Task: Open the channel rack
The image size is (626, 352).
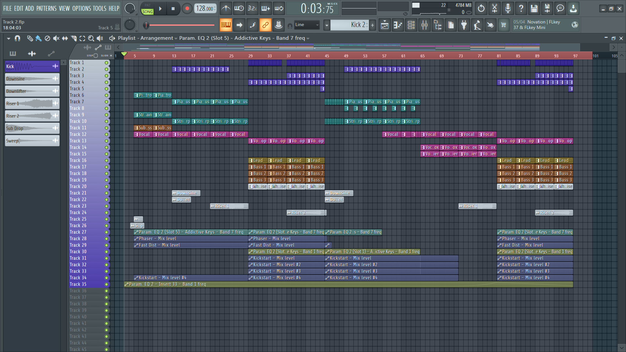Action: [411, 25]
